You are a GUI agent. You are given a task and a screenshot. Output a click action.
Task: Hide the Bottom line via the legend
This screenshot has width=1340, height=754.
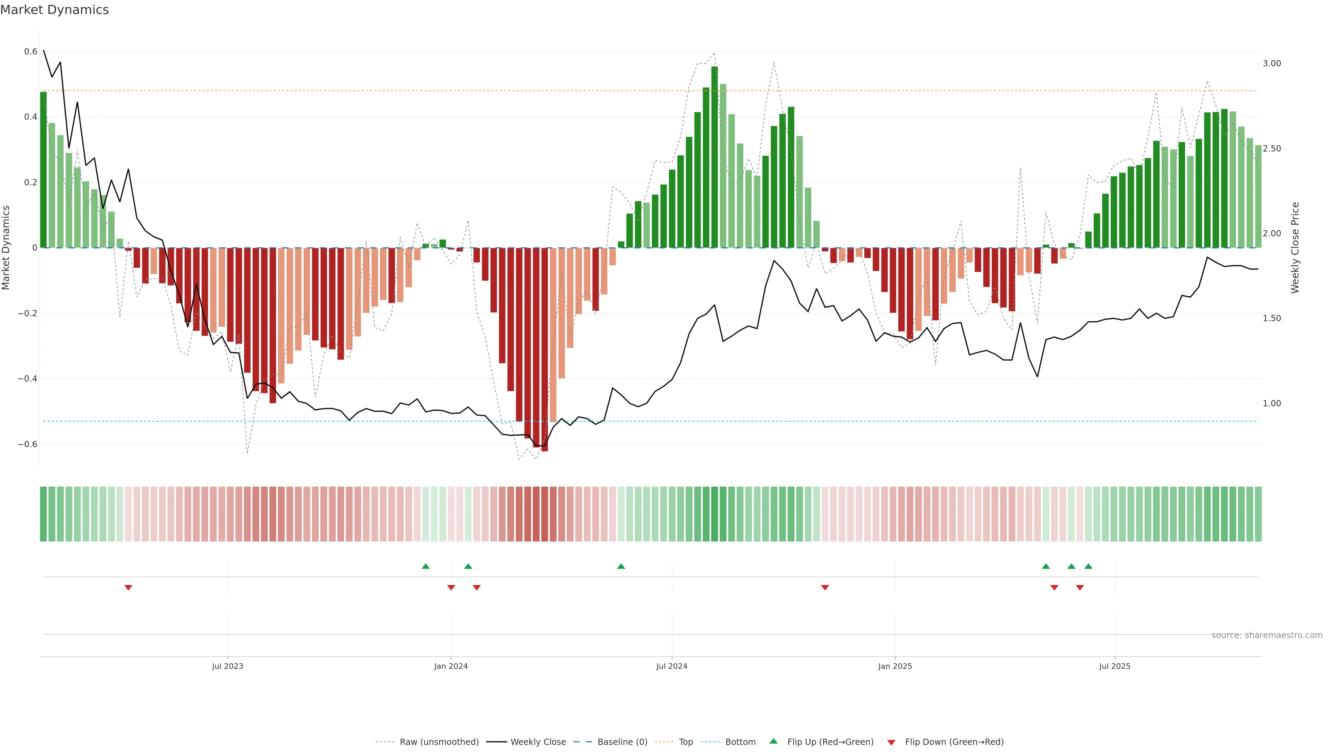(x=740, y=742)
